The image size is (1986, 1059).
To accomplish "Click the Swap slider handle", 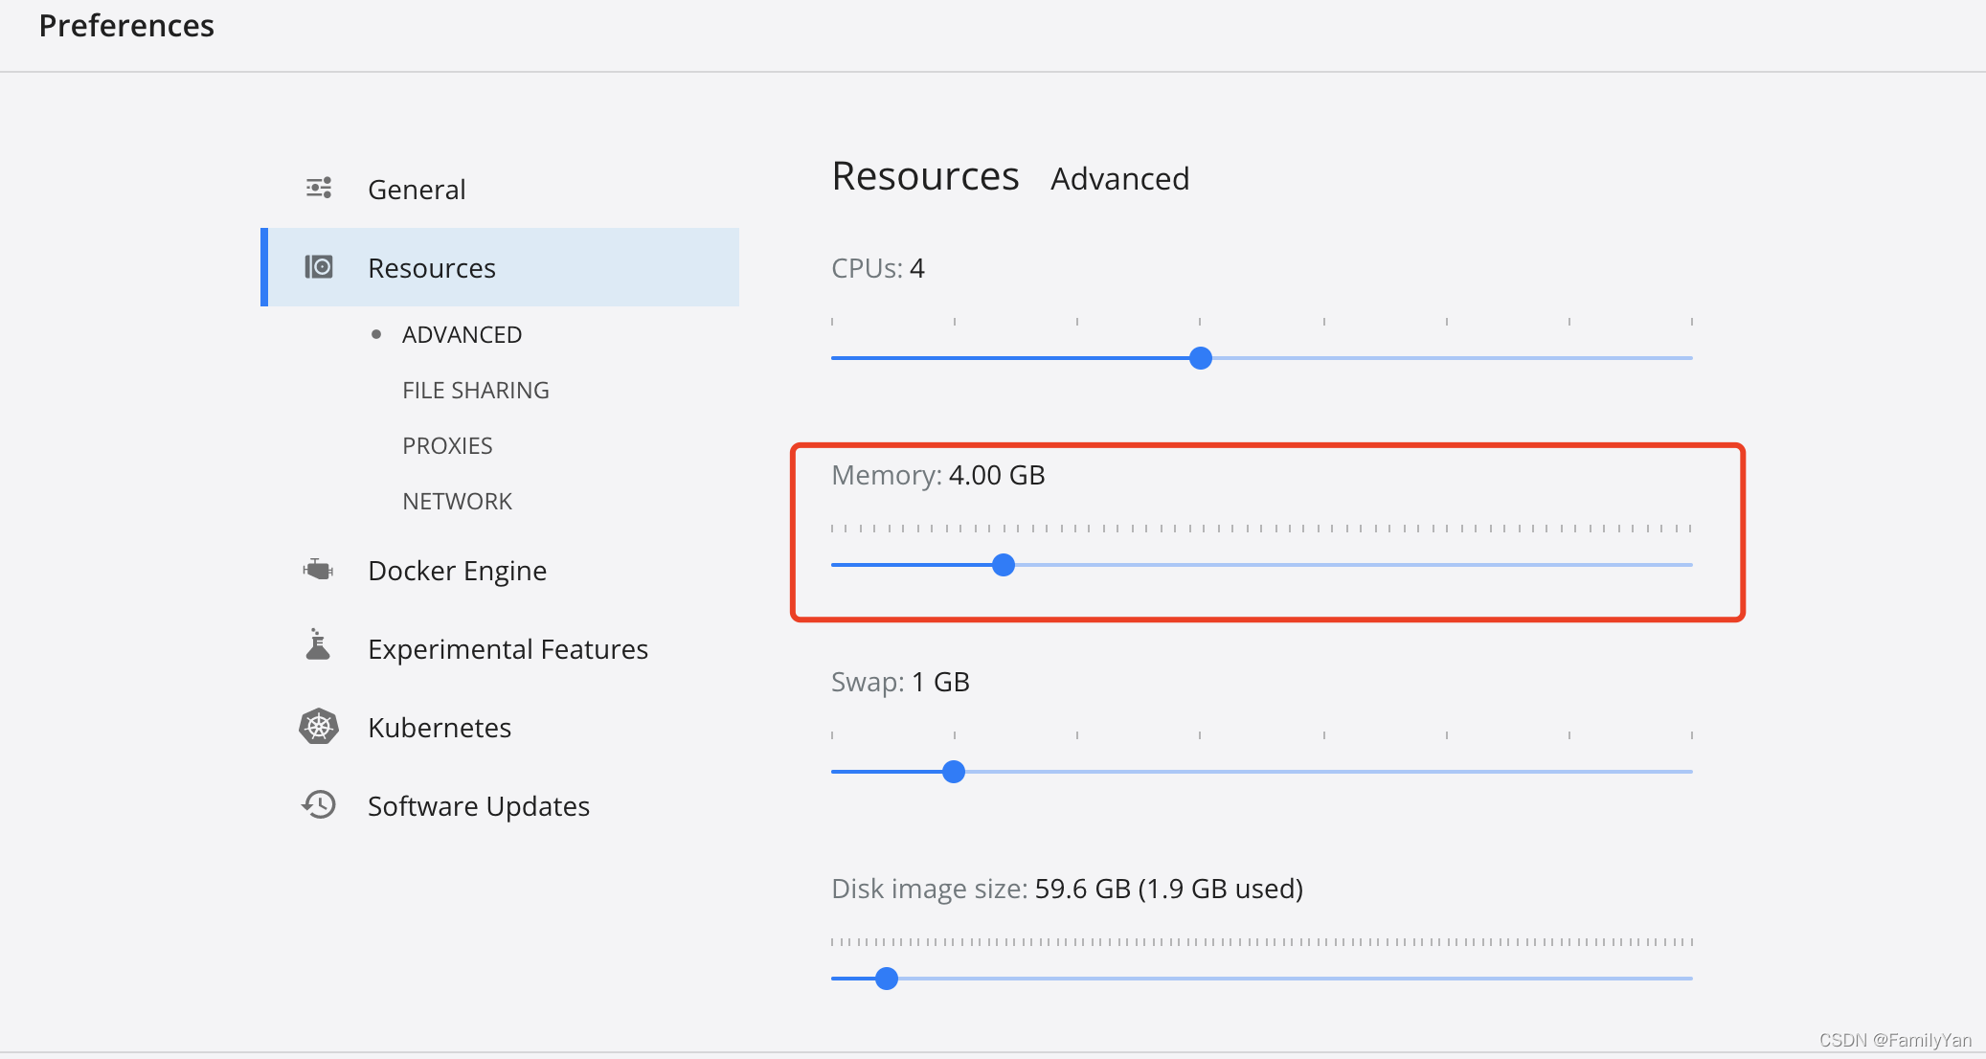I will point(953,772).
